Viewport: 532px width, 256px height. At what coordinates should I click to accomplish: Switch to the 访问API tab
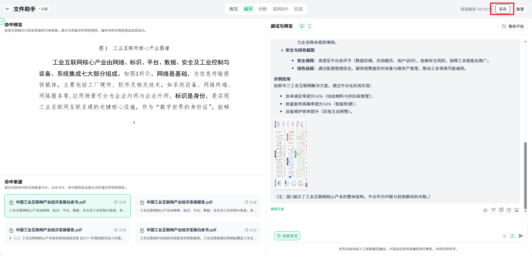click(280, 9)
